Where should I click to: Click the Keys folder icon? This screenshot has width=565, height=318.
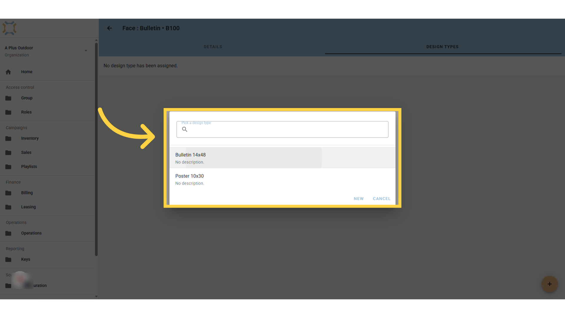pos(8,259)
